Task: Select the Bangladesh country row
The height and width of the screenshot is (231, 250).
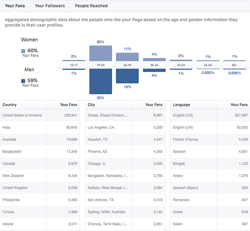Action: click(x=40, y=152)
